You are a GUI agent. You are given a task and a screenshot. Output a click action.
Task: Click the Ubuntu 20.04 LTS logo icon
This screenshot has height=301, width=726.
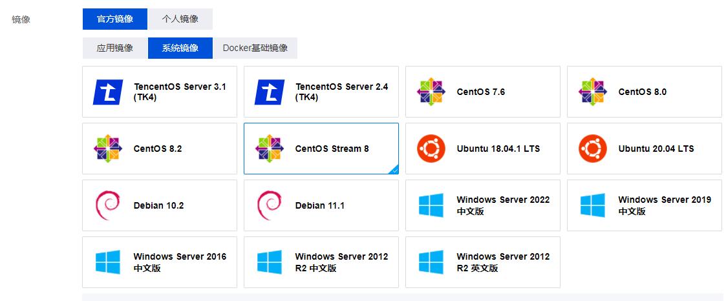pos(593,149)
